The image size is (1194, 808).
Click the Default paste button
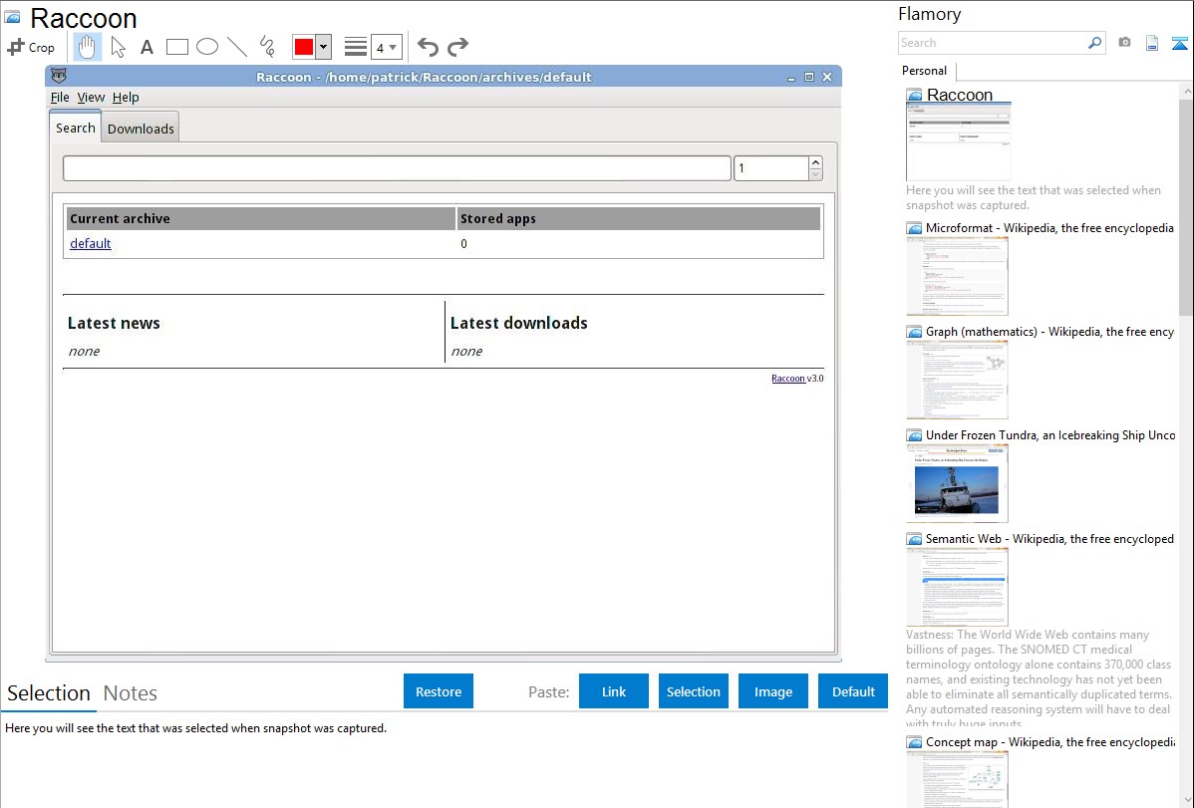tap(853, 691)
